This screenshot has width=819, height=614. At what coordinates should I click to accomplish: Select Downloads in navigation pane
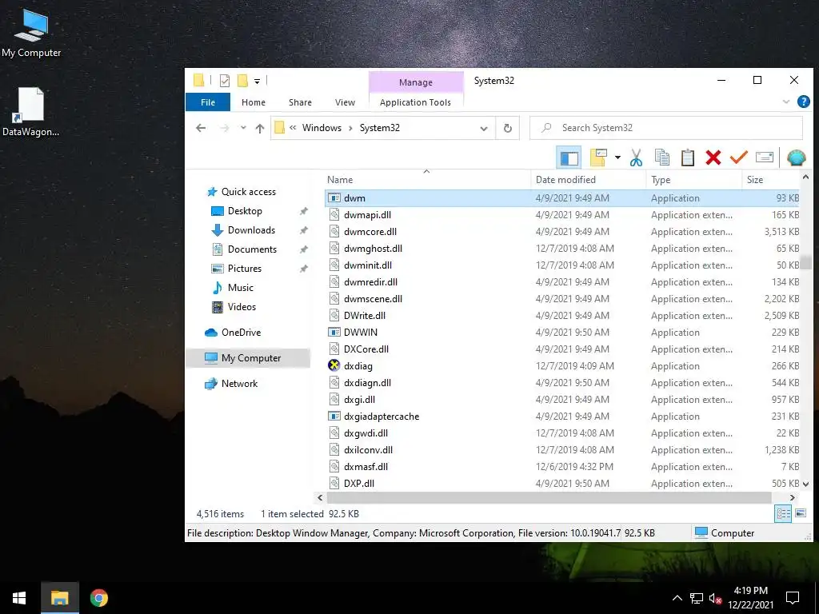(x=250, y=230)
